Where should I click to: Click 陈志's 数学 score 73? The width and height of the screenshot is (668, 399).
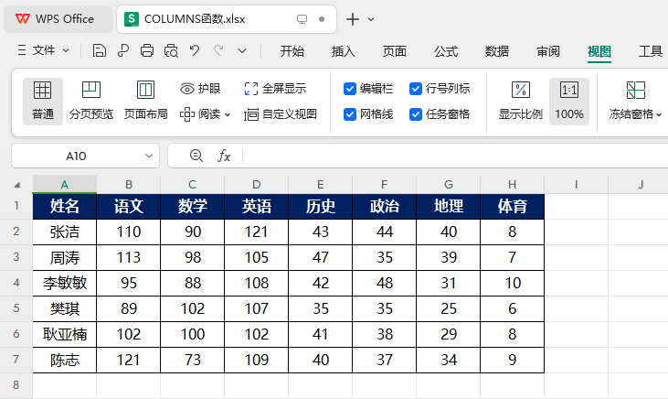tap(193, 360)
